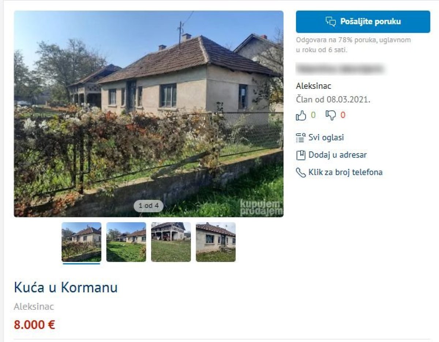Select third thumbnail of barn building

171,242
